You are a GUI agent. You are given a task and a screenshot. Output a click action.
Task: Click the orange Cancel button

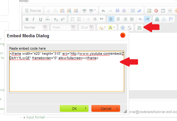click(x=106, y=108)
